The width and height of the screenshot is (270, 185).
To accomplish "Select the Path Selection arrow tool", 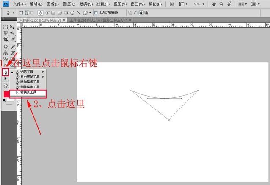I will 6,79.
